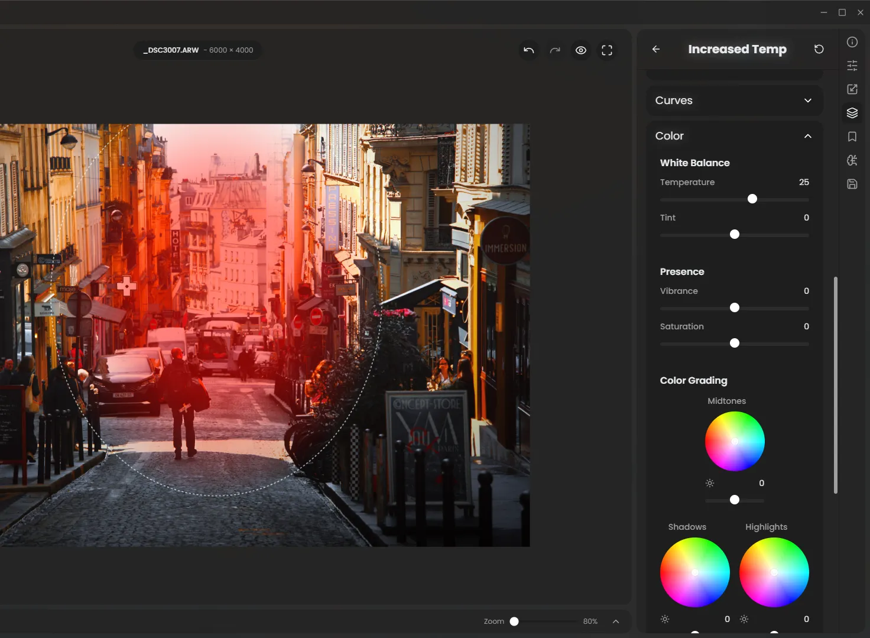The image size is (870, 638).
Task: Collapse the Color section
Action: pyautogui.click(x=807, y=136)
